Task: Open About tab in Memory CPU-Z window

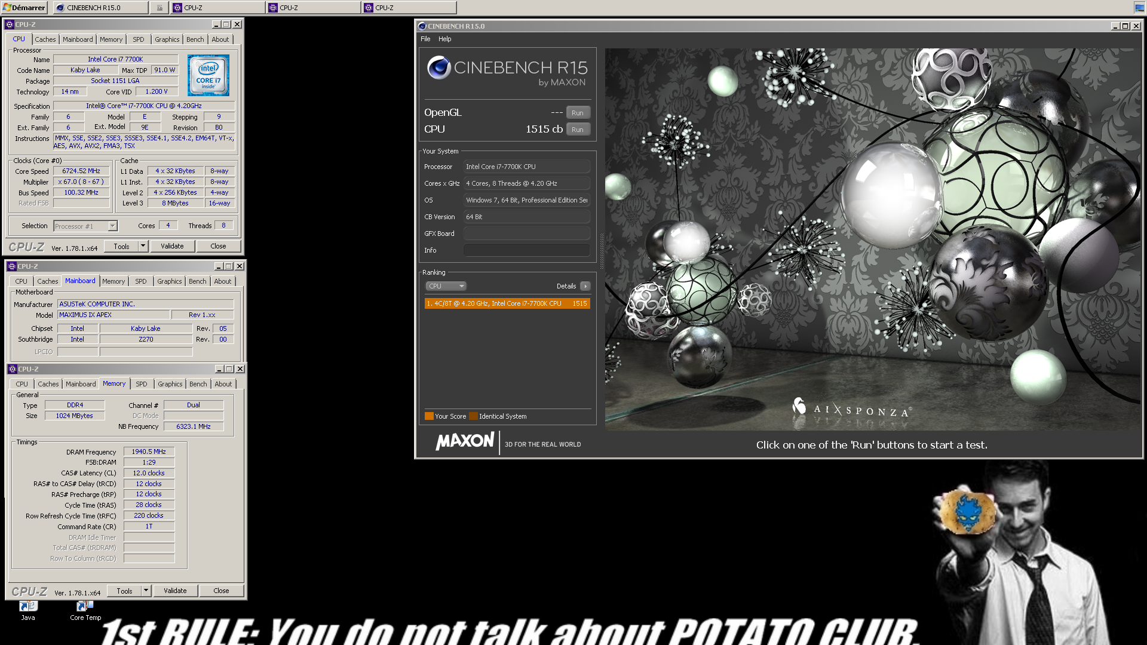Action: [223, 384]
